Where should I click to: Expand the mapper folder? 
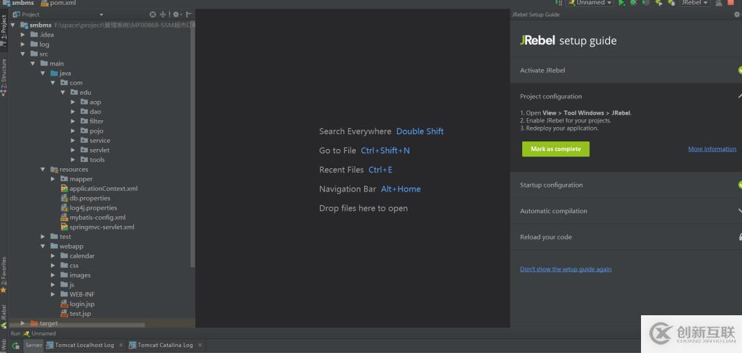point(53,179)
